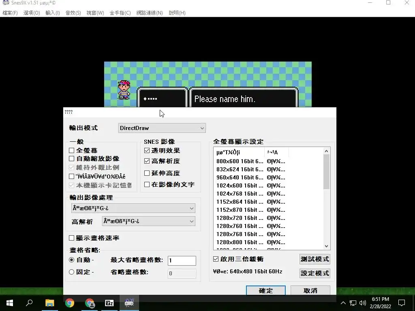The width and height of the screenshot is (415, 311).
Task: Open 高解析 filter dropdown
Action: [148, 221]
